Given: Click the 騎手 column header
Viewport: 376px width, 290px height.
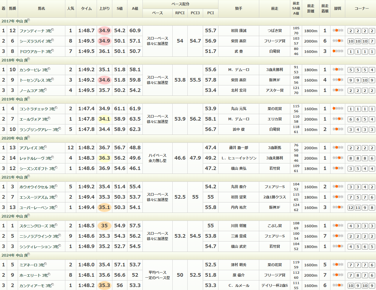Looking at the screenshot, I should point(239,9).
